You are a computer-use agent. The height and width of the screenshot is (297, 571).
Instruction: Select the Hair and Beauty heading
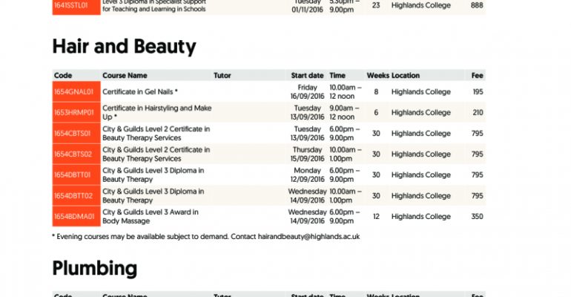tap(124, 47)
